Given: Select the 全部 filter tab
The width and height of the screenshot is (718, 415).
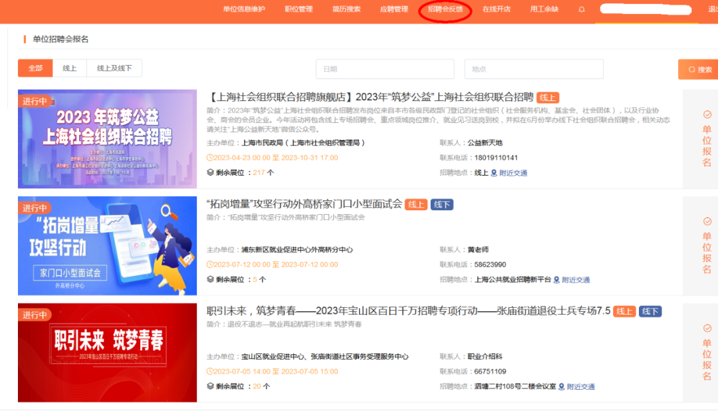Looking at the screenshot, I should point(35,69).
